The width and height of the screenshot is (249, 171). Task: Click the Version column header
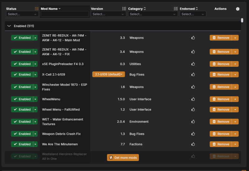tap(97, 9)
